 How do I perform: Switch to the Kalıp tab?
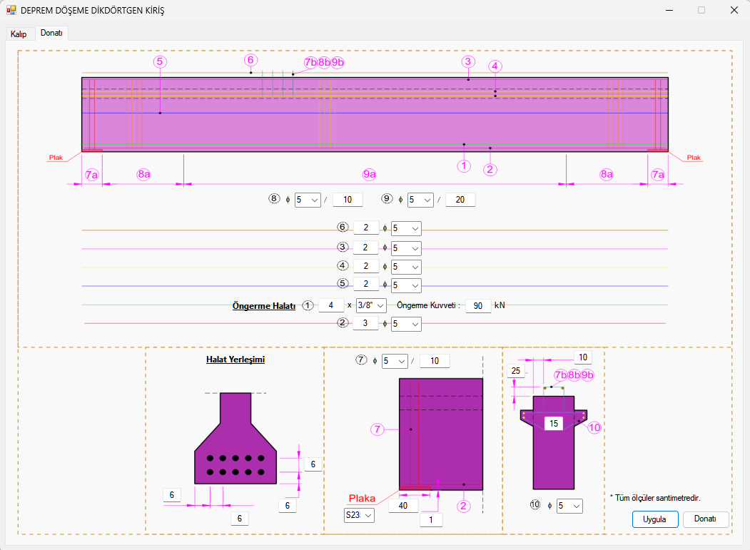point(19,34)
